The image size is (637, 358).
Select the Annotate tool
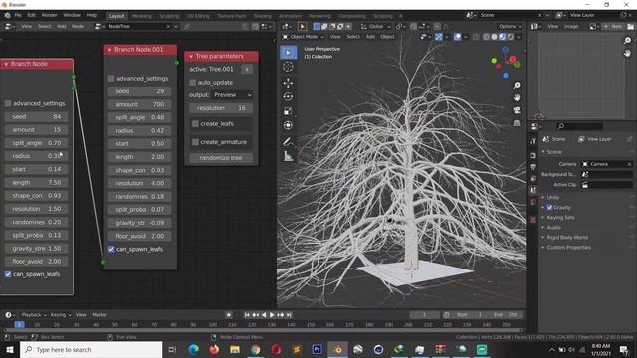pos(288,141)
